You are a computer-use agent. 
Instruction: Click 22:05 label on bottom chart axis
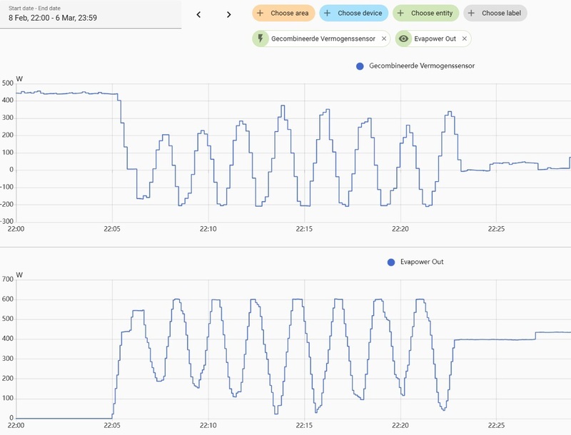tap(112, 425)
